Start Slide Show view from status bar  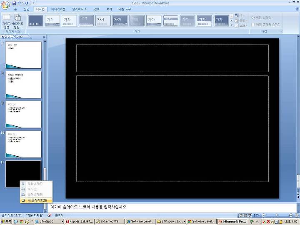pyautogui.click(x=250, y=215)
